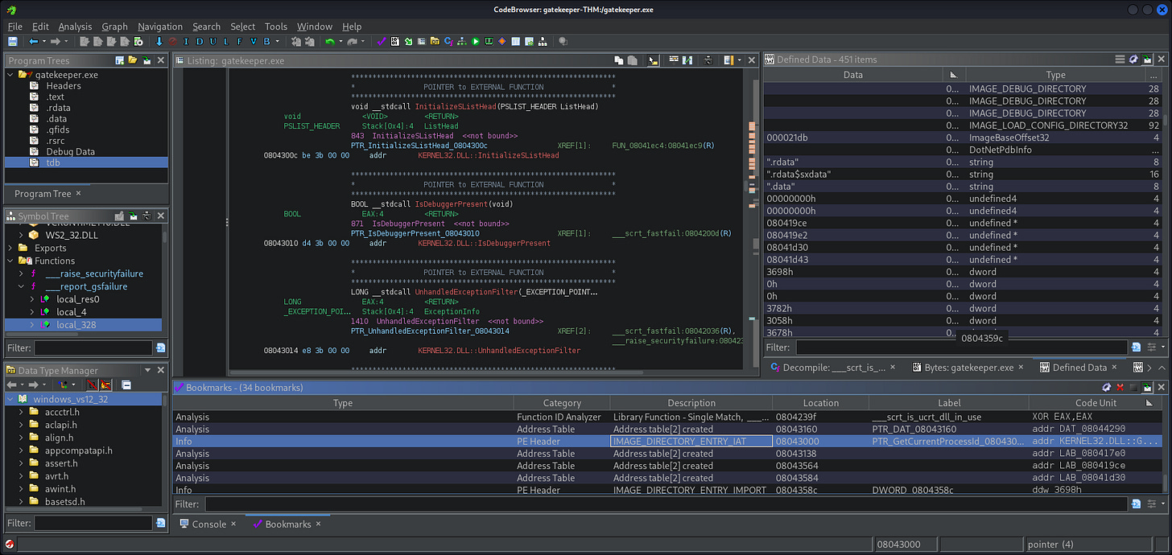Click the green Undo arrow icon
Screen dimensions: 1172x555
[x=330, y=41]
